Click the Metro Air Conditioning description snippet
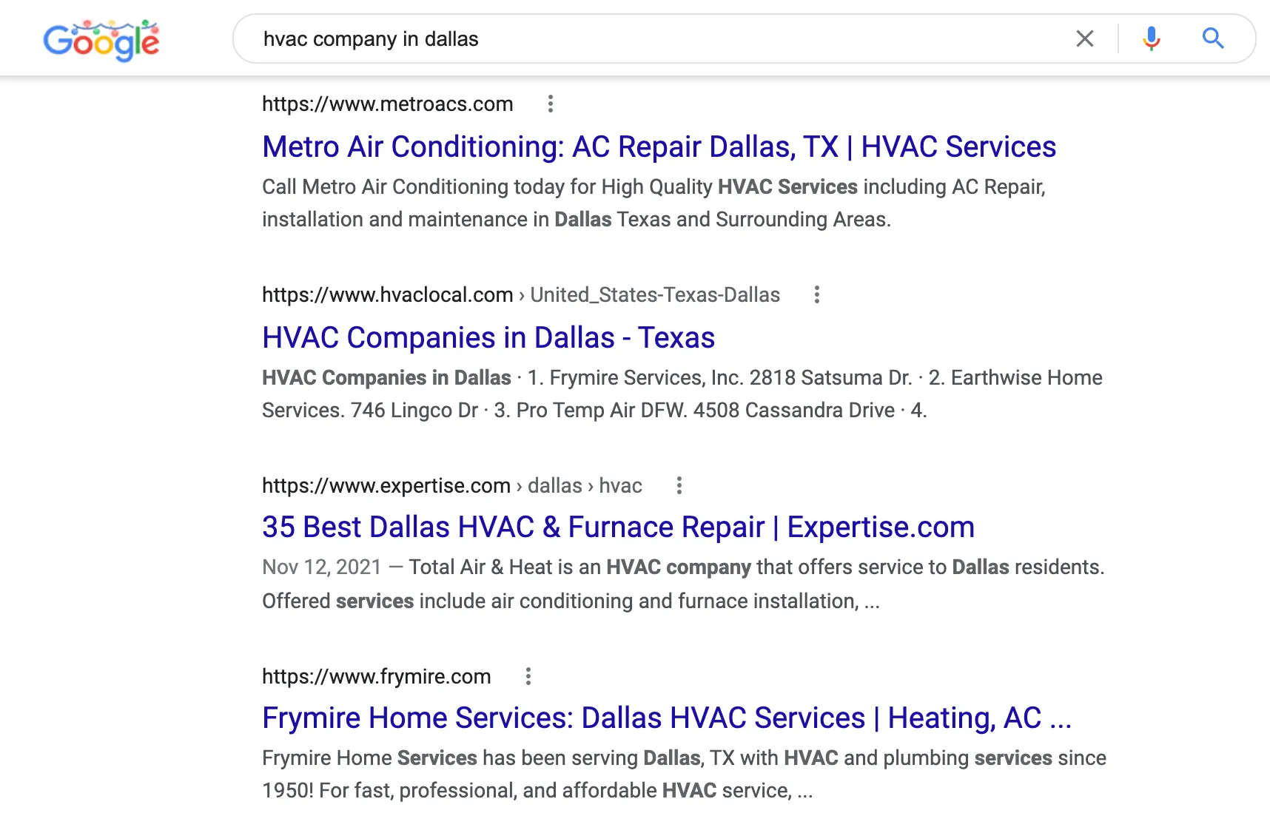This screenshot has height=833, width=1270. click(651, 203)
